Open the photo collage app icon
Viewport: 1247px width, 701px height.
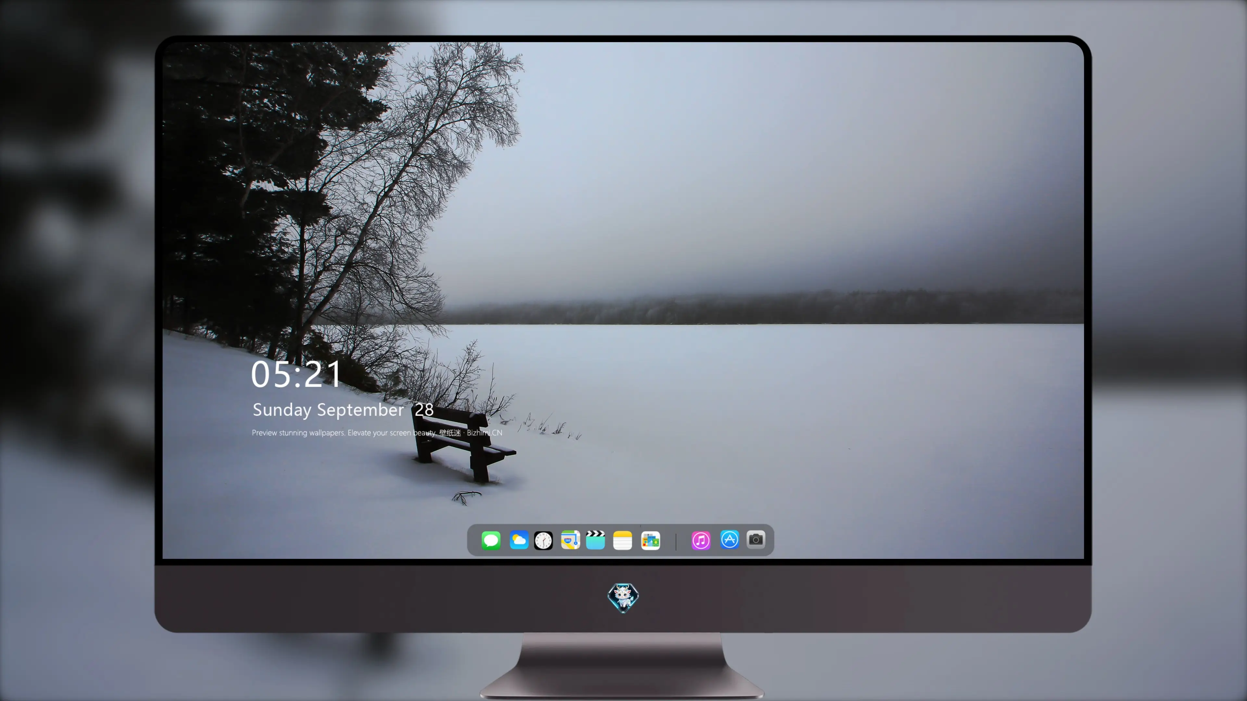tap(650, 540)
